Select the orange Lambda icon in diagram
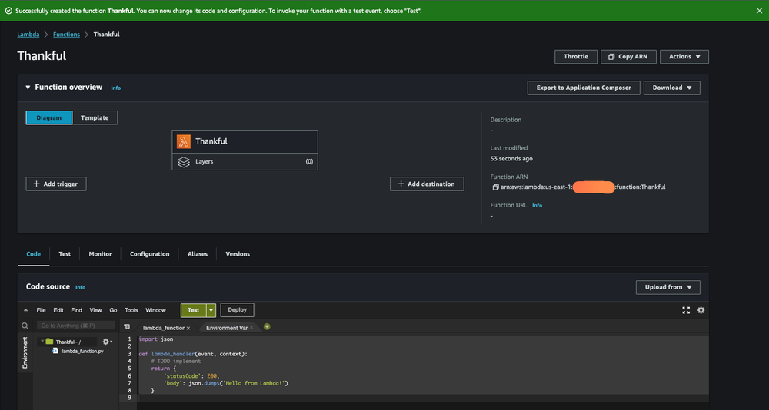 [x=184, y=141]
